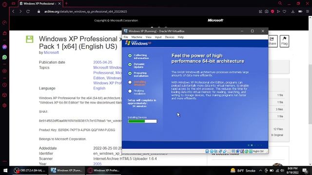The image size is (312, 175).
Task: Click the VirtualBox shared folders status icon
Action: [x=229, y=151]
